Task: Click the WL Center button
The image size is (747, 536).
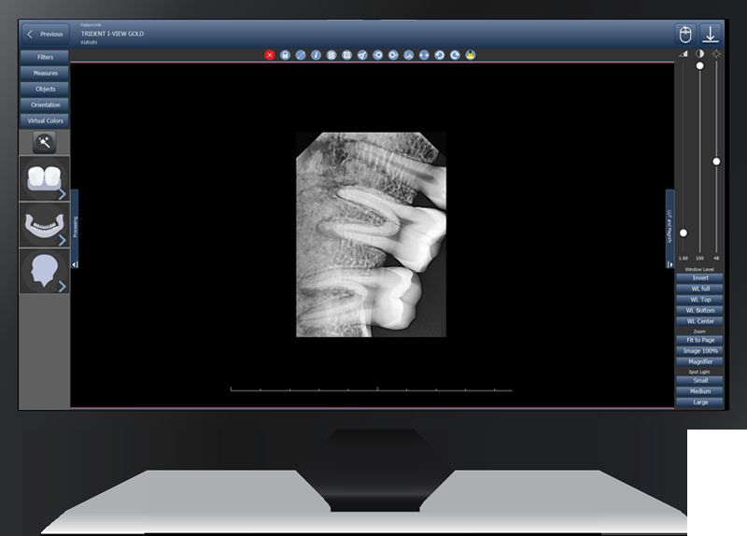Action: [699, 321]
